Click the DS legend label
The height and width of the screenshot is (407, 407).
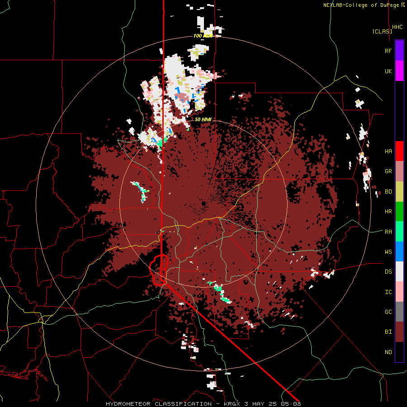(x=388, y=272)
